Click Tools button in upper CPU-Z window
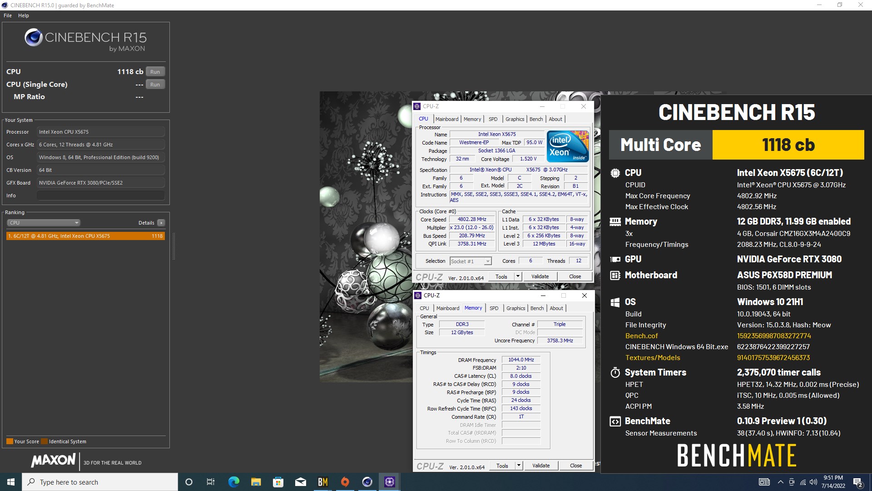The image size is (872, 491). [501, 276]
